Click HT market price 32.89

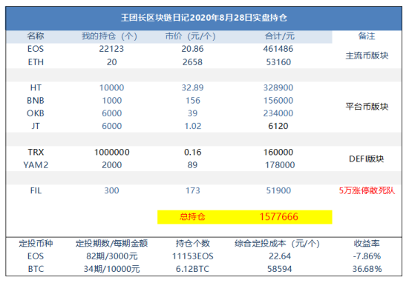pos(192,87)
